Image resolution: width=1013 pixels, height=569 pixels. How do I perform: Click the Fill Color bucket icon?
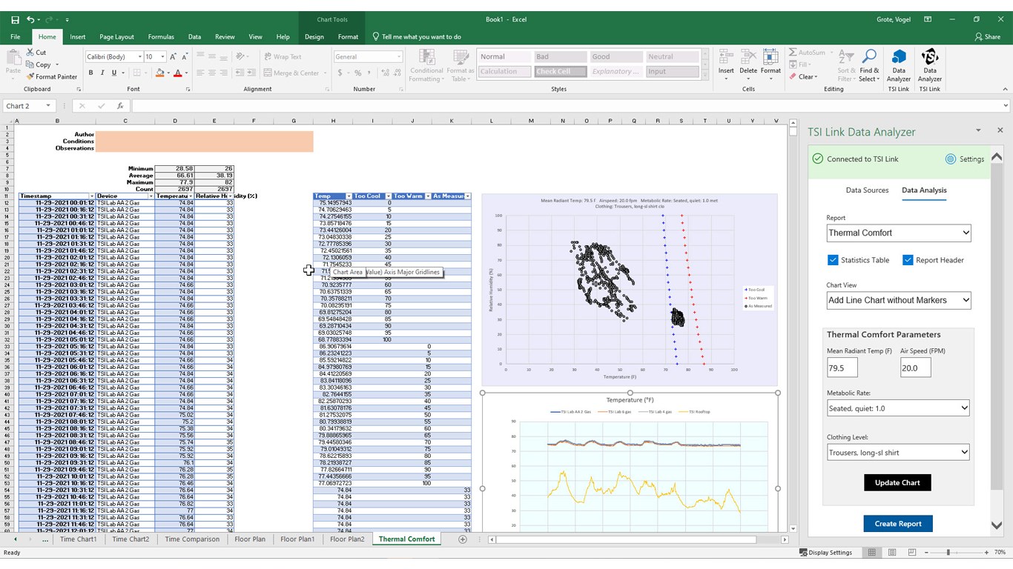tap(159, 73)
